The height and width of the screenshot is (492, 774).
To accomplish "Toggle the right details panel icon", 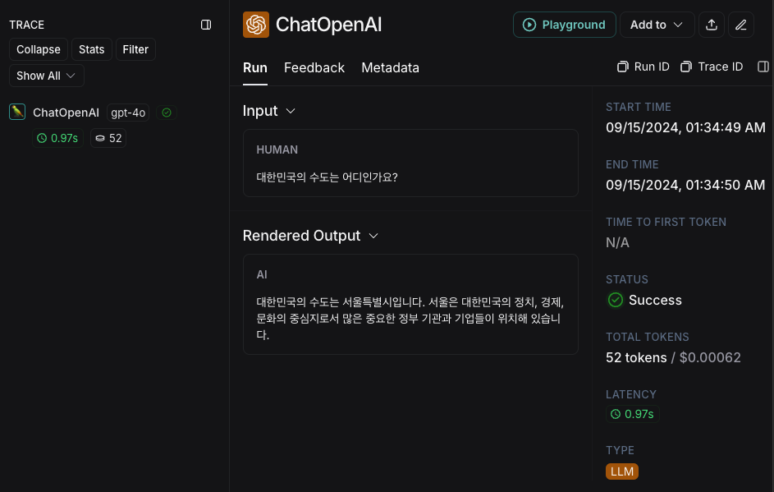I will [x=763, y=67].
